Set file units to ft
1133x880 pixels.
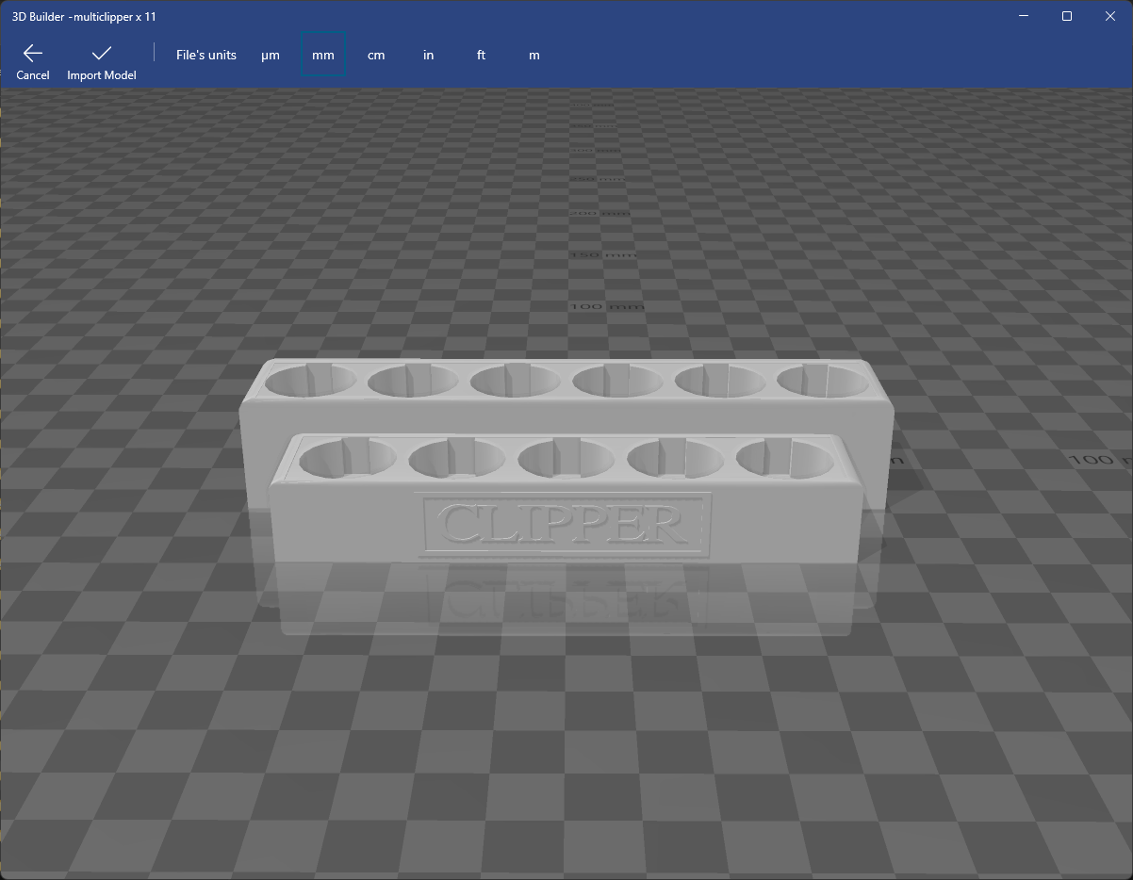[482, 55]
